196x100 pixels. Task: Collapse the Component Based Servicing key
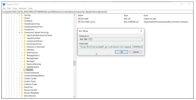click(19, 33)
